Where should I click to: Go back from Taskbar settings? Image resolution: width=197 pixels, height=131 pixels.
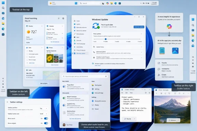coord(8,102)
